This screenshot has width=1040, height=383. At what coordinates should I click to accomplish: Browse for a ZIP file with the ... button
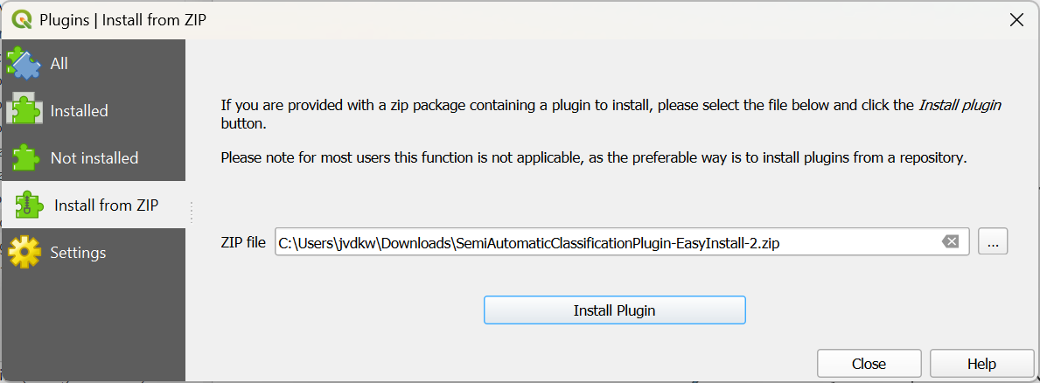(993, 242)
